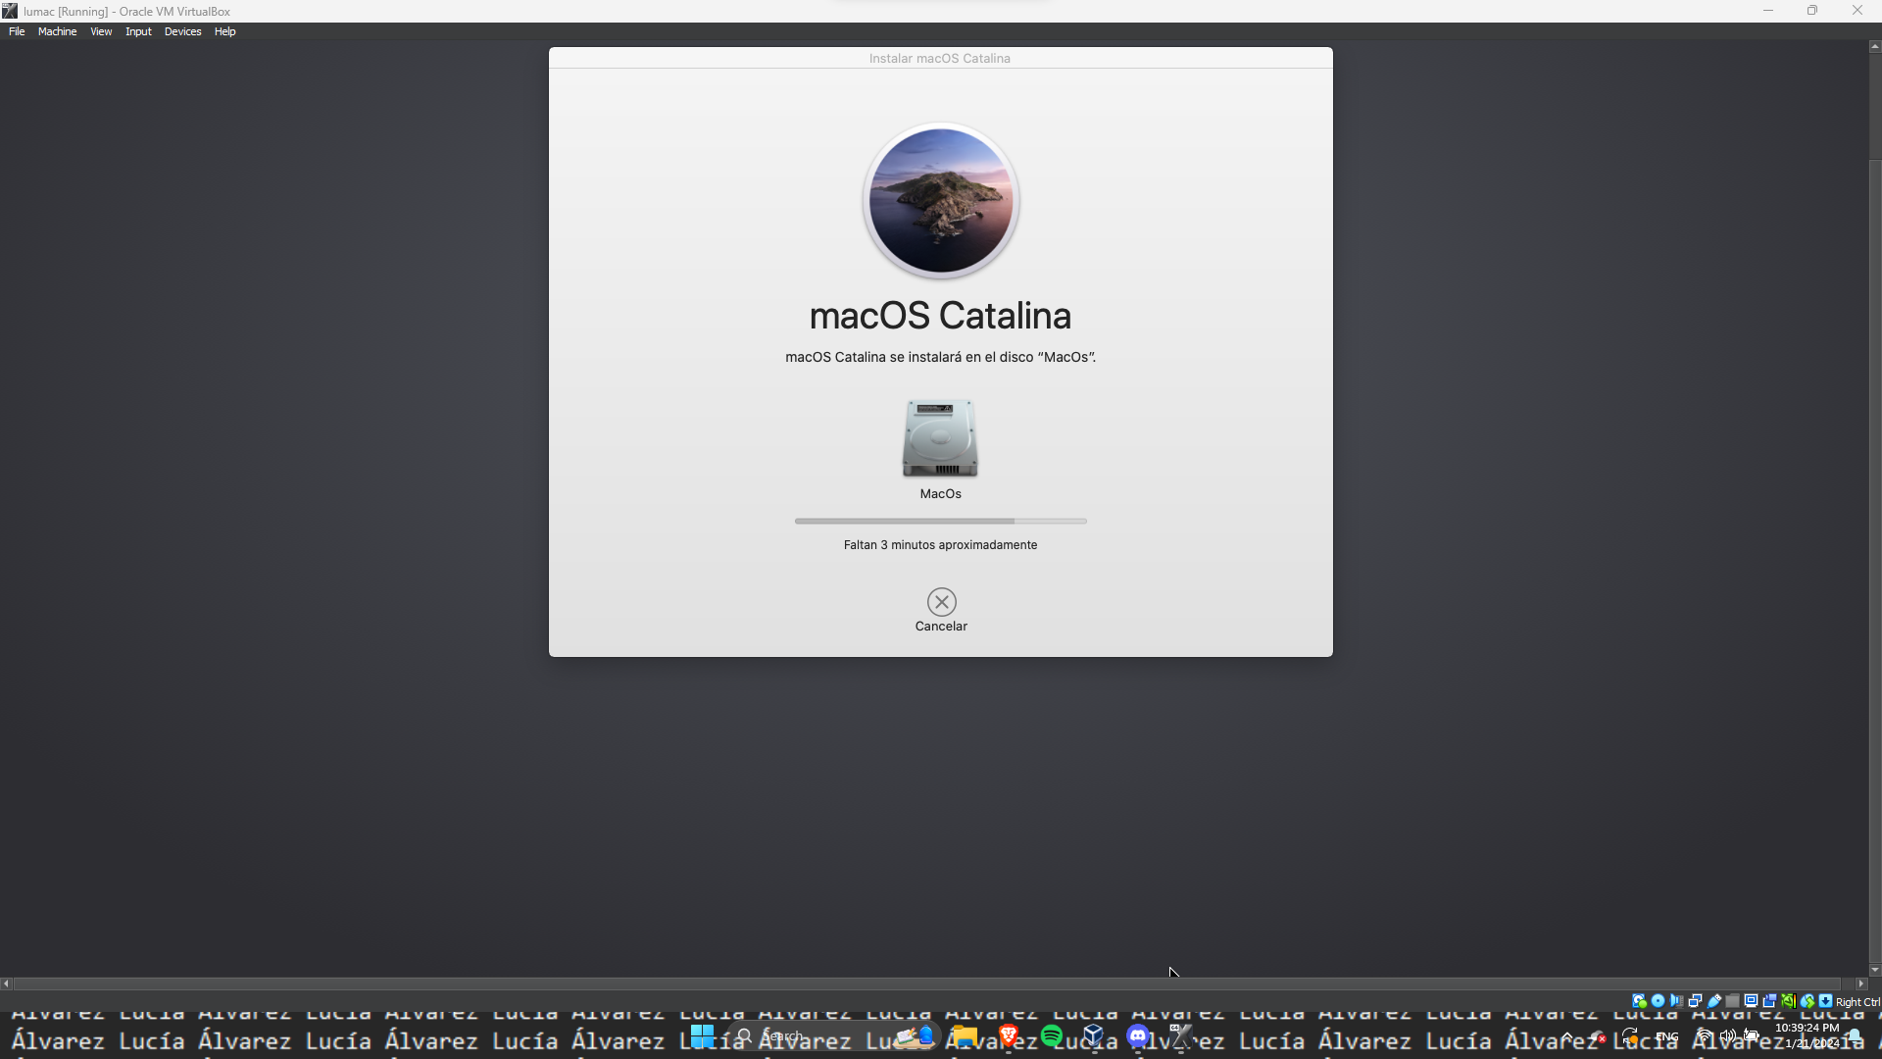Click the hard disk activity status icon
The width and height of the screenshot is (1882, 1059).
click(x=1639, y=1001)
